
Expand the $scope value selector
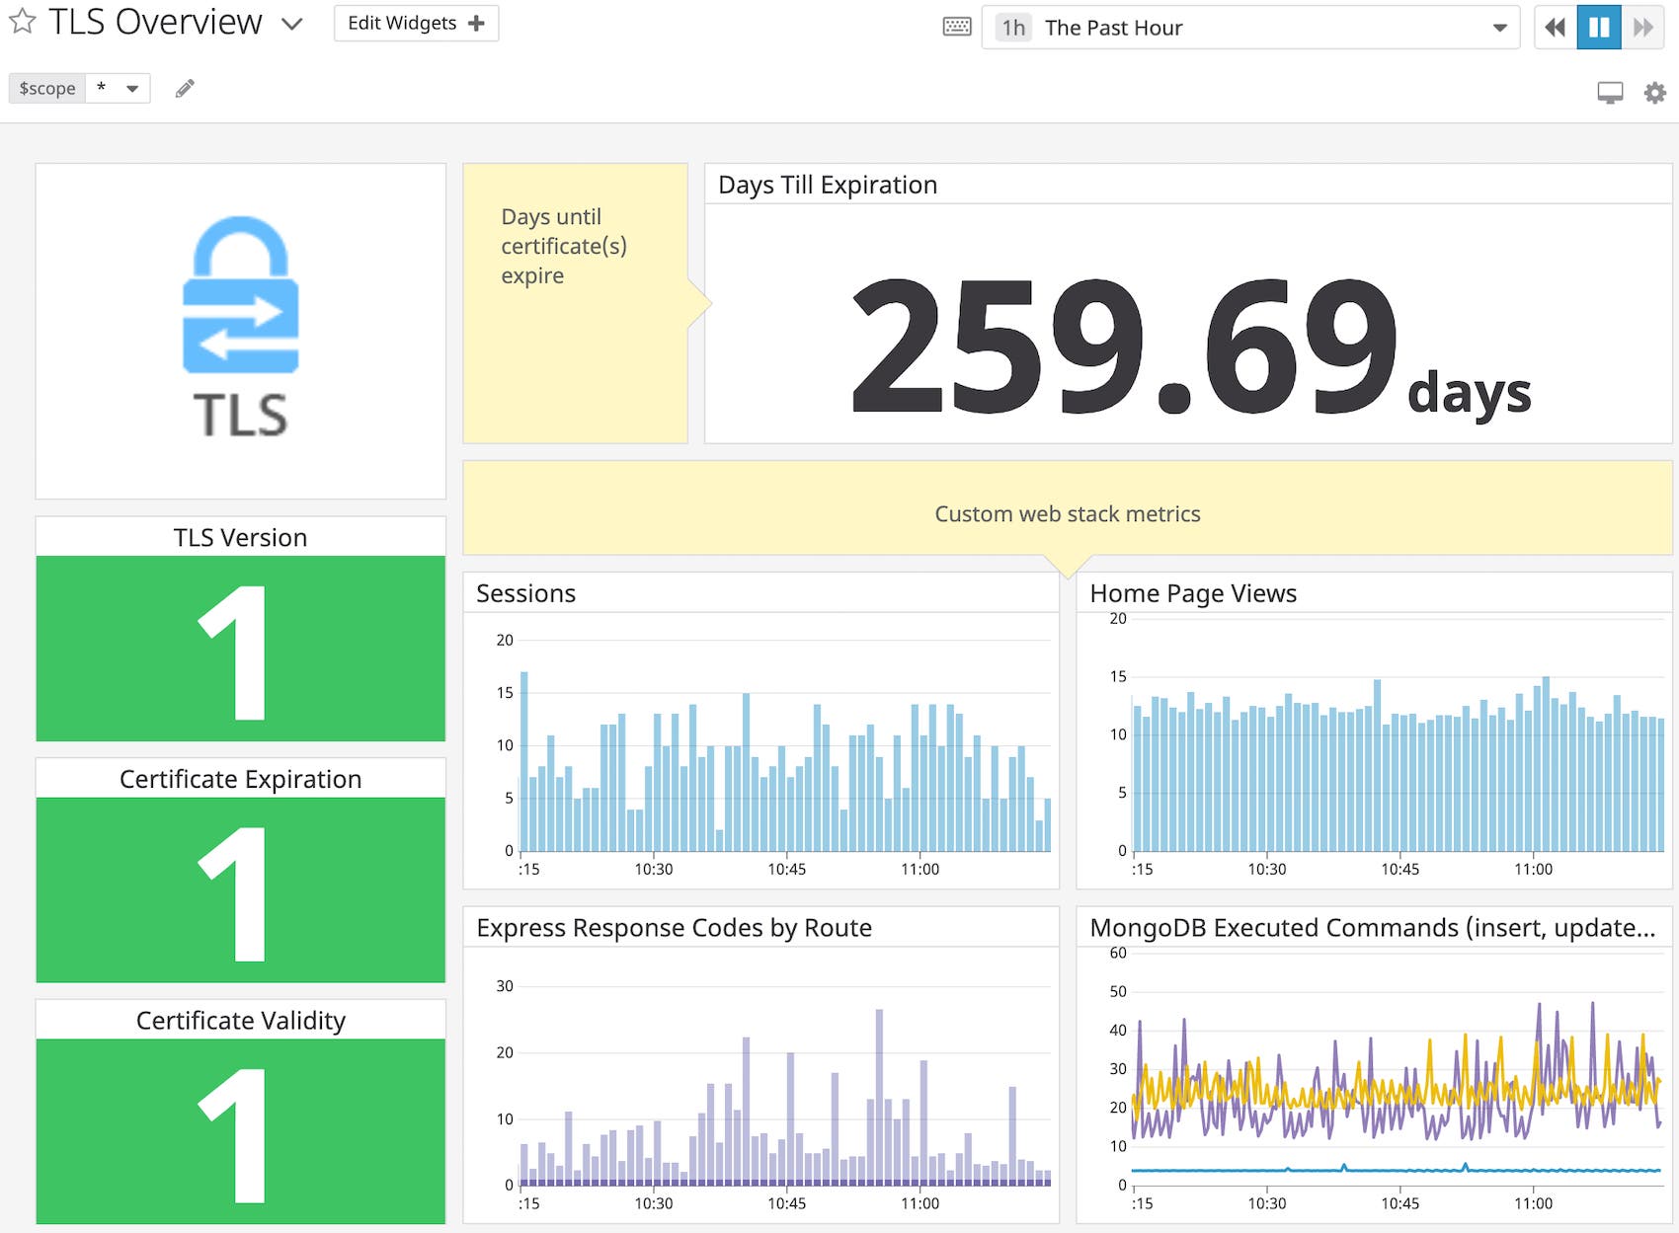118,89
